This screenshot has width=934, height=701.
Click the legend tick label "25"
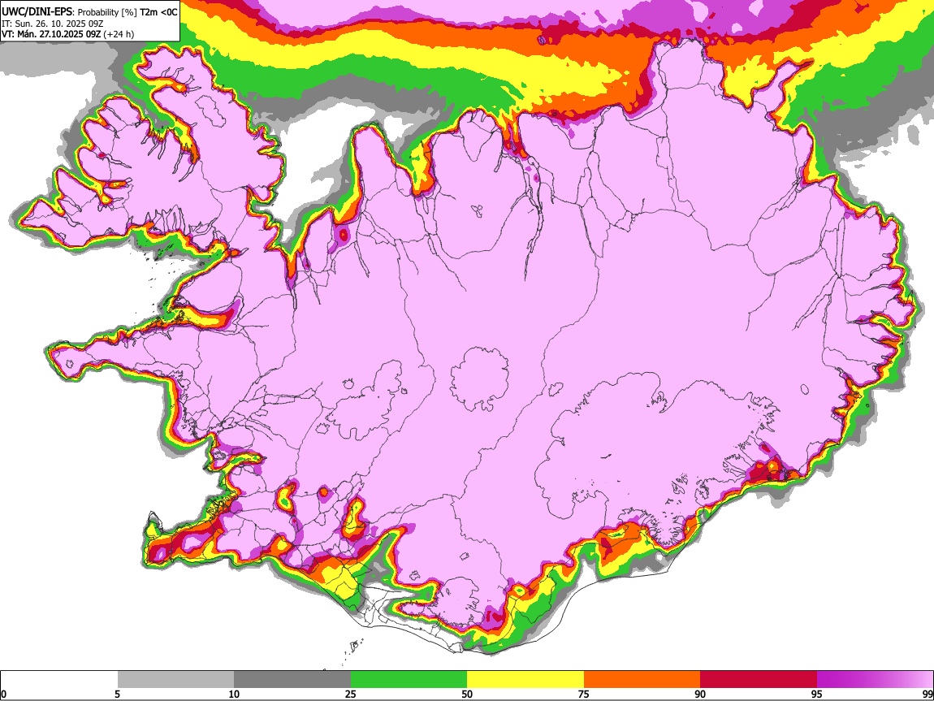[x=351, y=695]
